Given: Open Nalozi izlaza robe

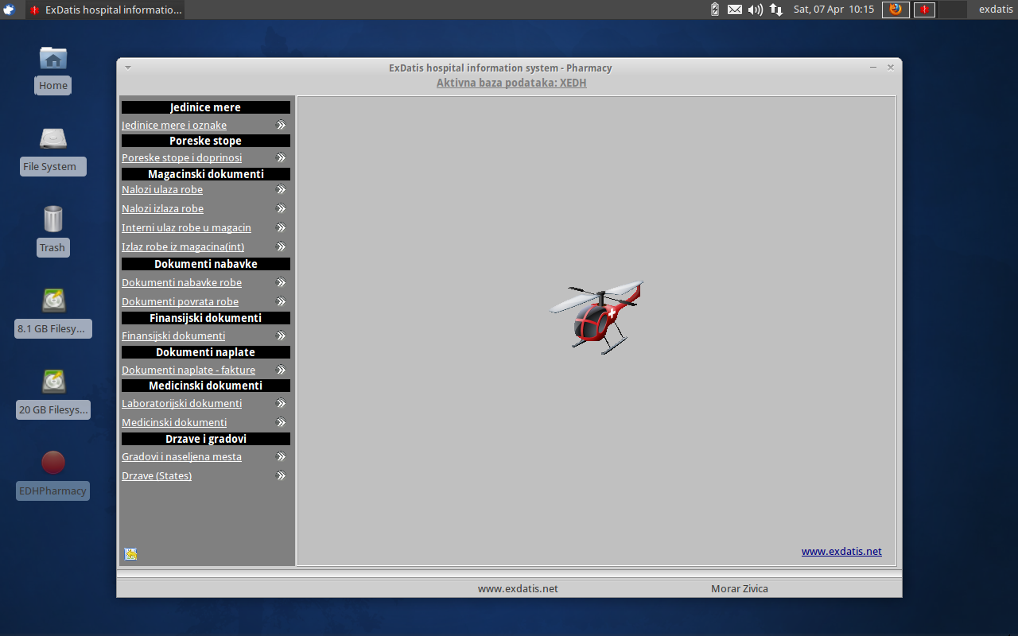Looking at the screenshot, I should point(162,208).
